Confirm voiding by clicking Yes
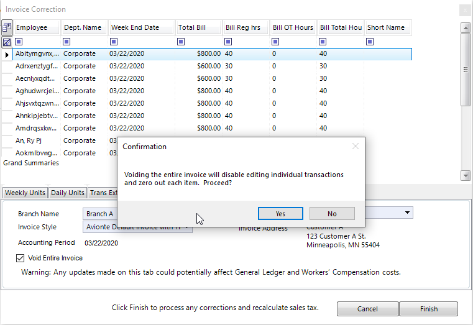This screenshot has height=325, width=473. pyautogui.click(x=280, y=213)
